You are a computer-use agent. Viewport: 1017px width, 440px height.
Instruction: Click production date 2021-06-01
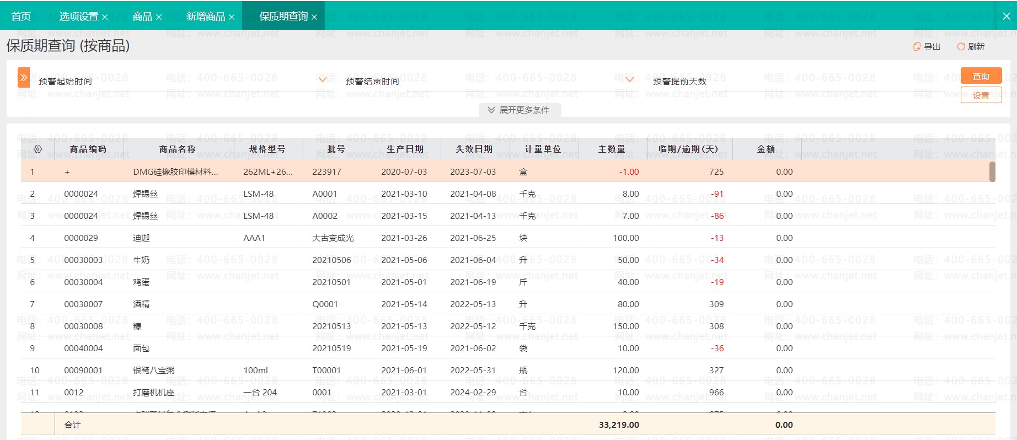click(404, 371)
